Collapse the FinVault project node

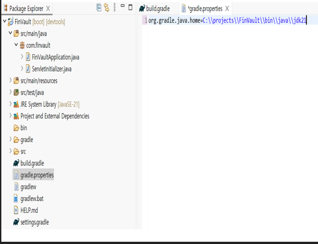coord(4,21)
